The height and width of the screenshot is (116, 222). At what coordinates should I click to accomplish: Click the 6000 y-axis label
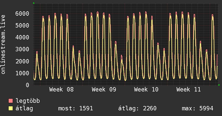point(22,13)
